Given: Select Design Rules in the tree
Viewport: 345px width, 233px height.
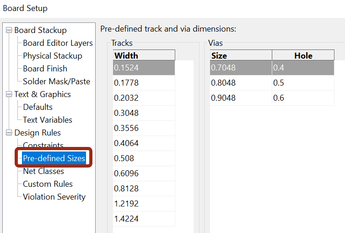Looking at the screenshot, I should [38, 133].
